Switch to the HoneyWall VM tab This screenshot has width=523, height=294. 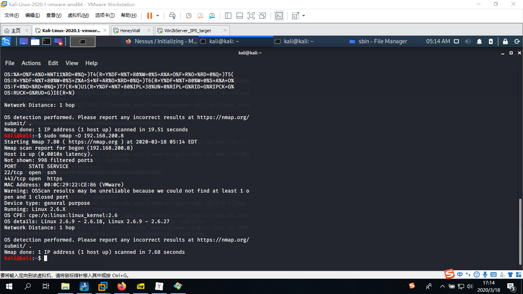130,31
